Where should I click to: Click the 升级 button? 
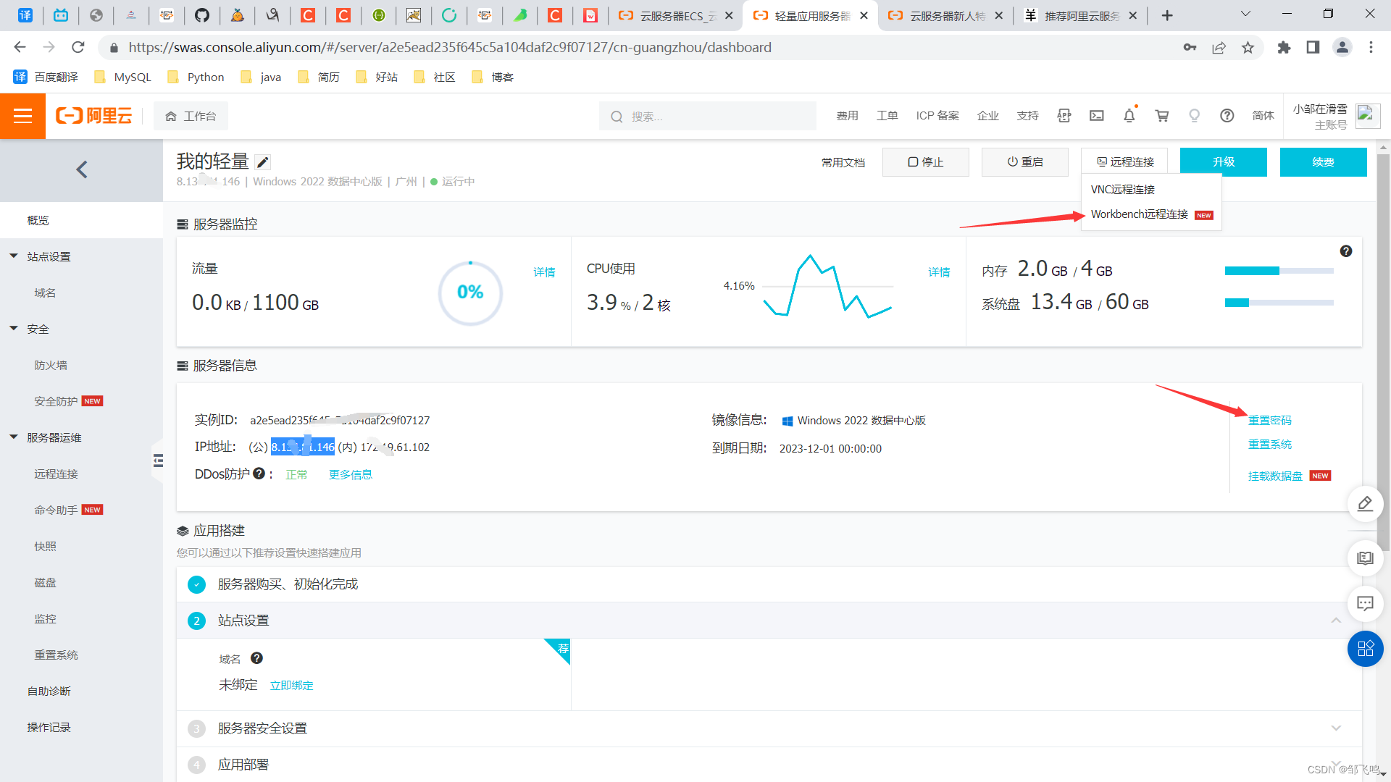coord(1223,162)
